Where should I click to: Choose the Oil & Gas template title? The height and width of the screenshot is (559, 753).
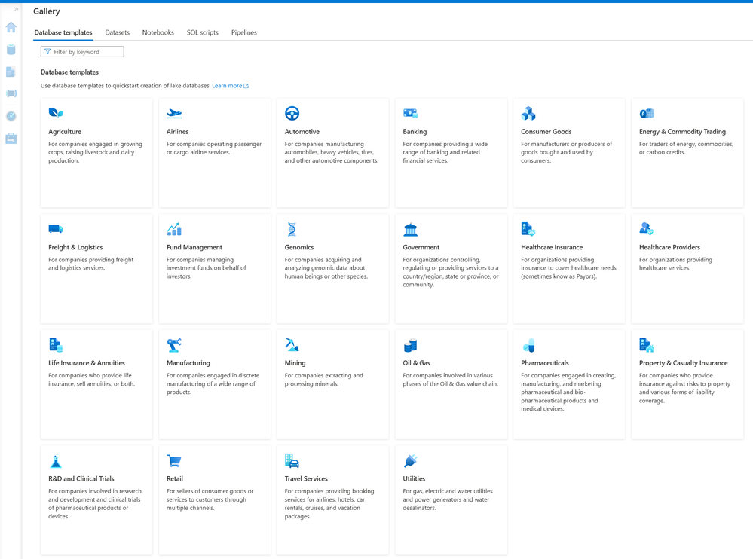click(x=416, y=363)
